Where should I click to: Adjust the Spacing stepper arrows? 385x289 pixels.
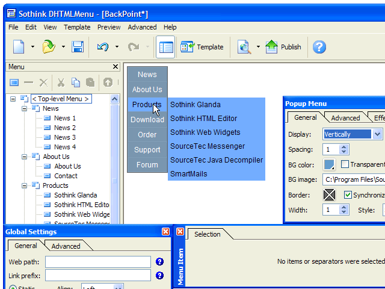pyautogui.click(x=343, y=149)
